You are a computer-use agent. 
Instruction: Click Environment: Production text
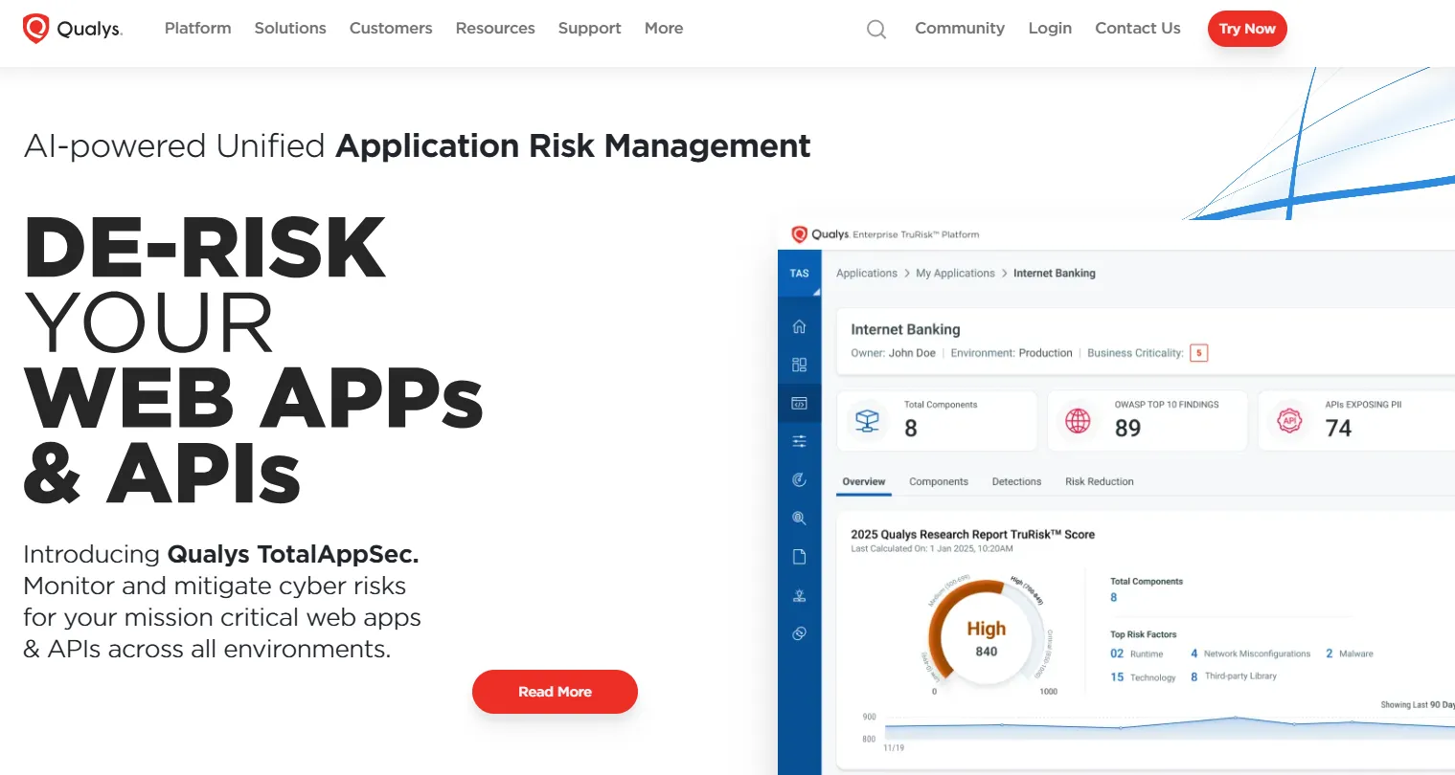click(1012, 353)
